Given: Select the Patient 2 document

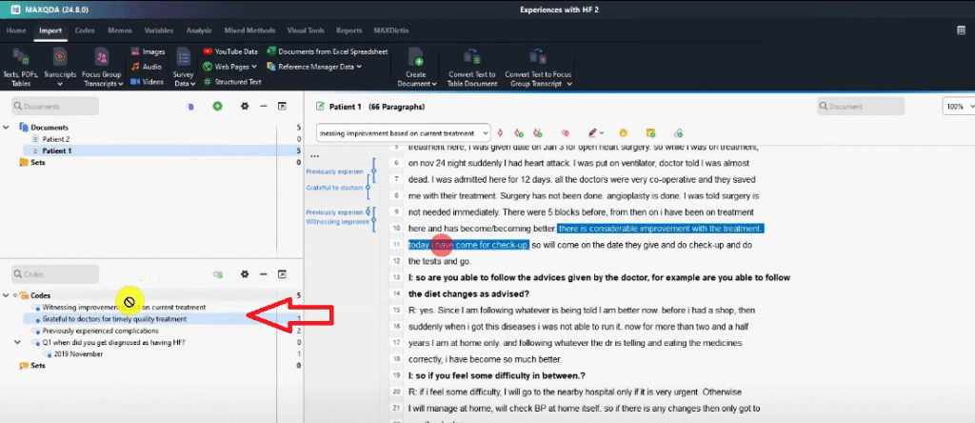Looking at the screenshot, I should point(56,139).
